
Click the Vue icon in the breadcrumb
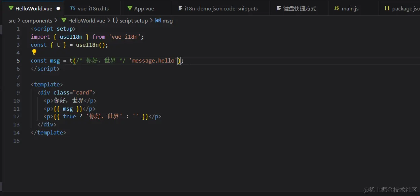(x=63, y=21)
